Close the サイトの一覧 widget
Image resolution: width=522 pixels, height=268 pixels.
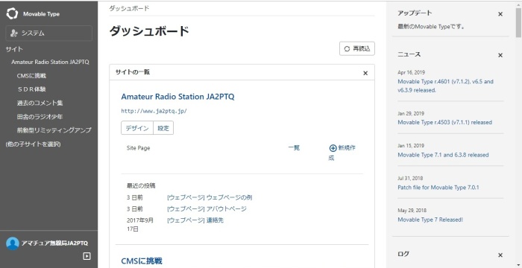pyautogui.click(x=365, y=73)
